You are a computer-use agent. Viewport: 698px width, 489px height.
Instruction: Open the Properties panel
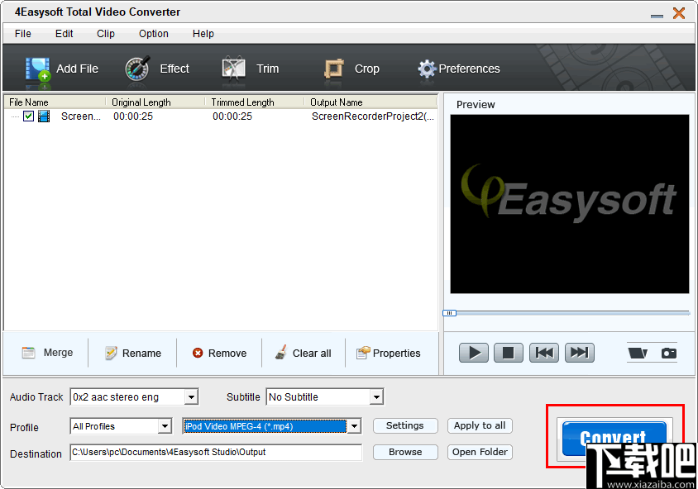388,353
